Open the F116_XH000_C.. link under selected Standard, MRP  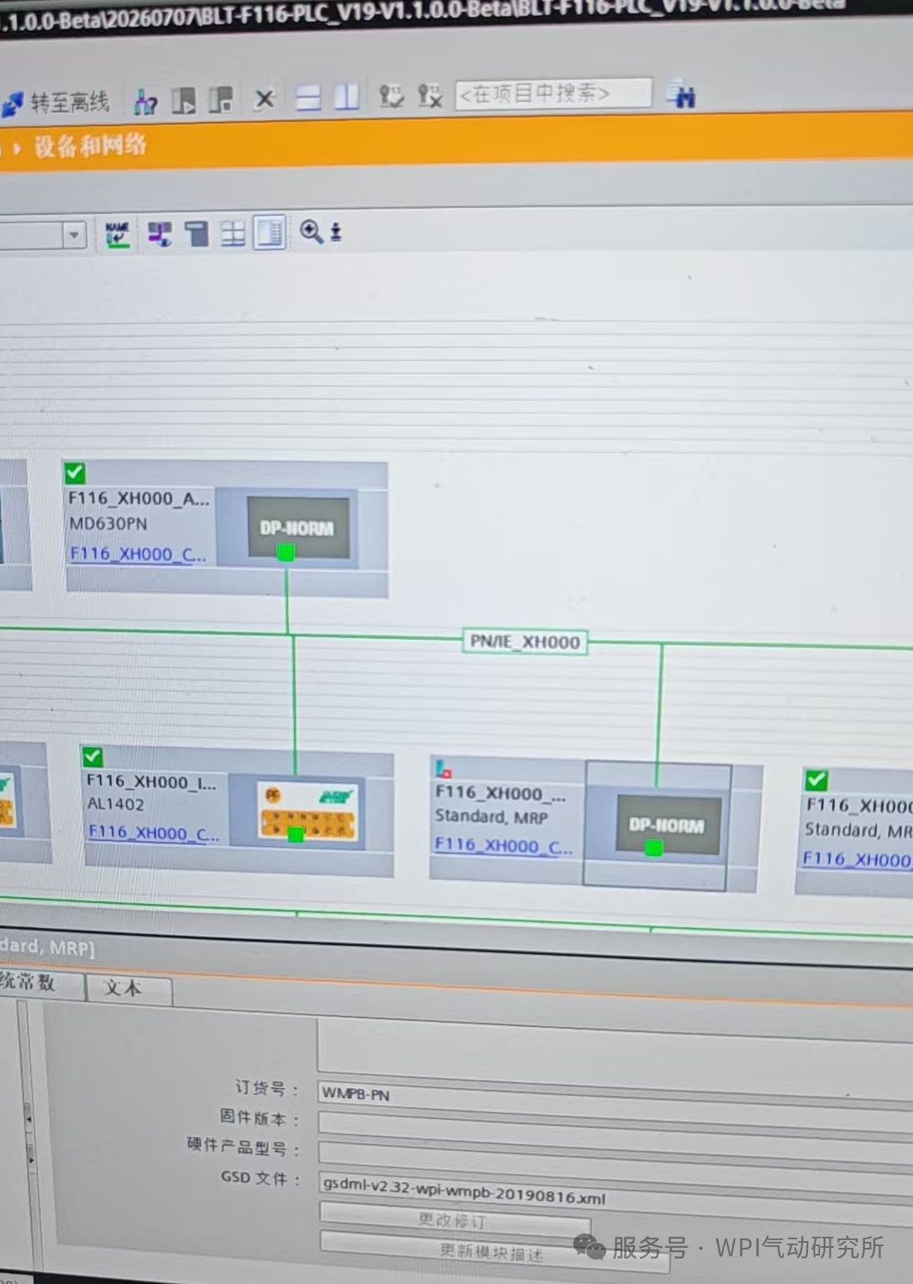click(504, 845)
